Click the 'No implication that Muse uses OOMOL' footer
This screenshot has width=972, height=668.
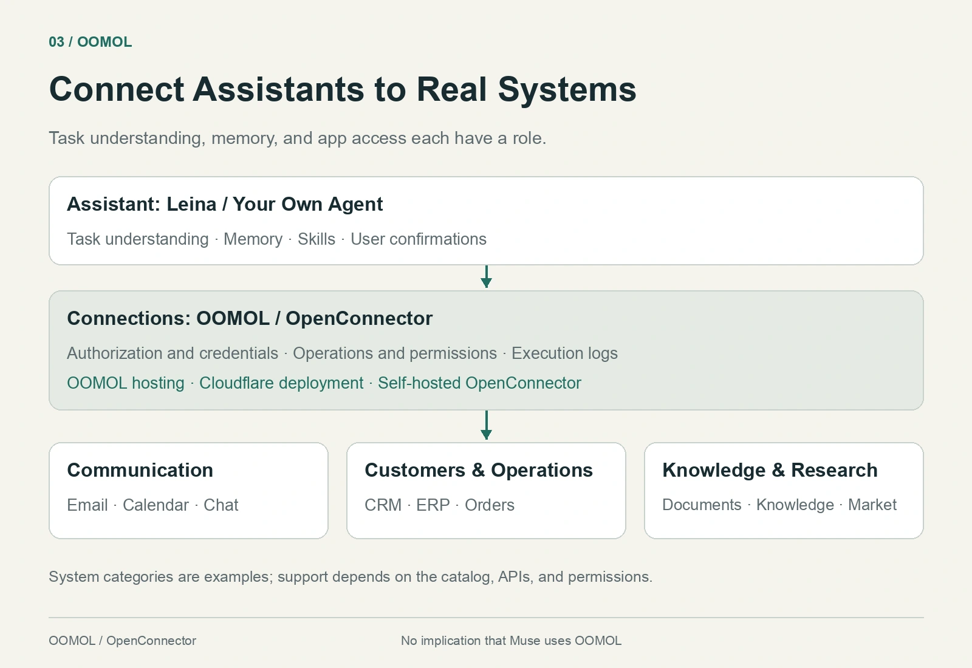(x=511, y=641)
